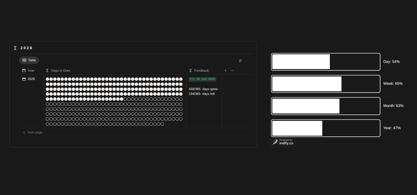Open the 2026 database title
417x195 pixels.
click(x=26, y=48)
